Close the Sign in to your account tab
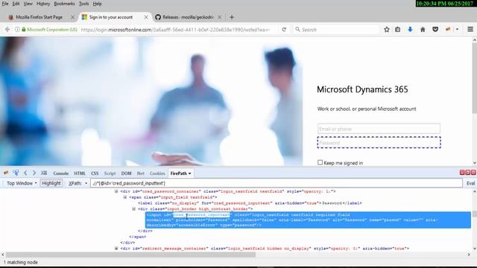 coord(146,17)
